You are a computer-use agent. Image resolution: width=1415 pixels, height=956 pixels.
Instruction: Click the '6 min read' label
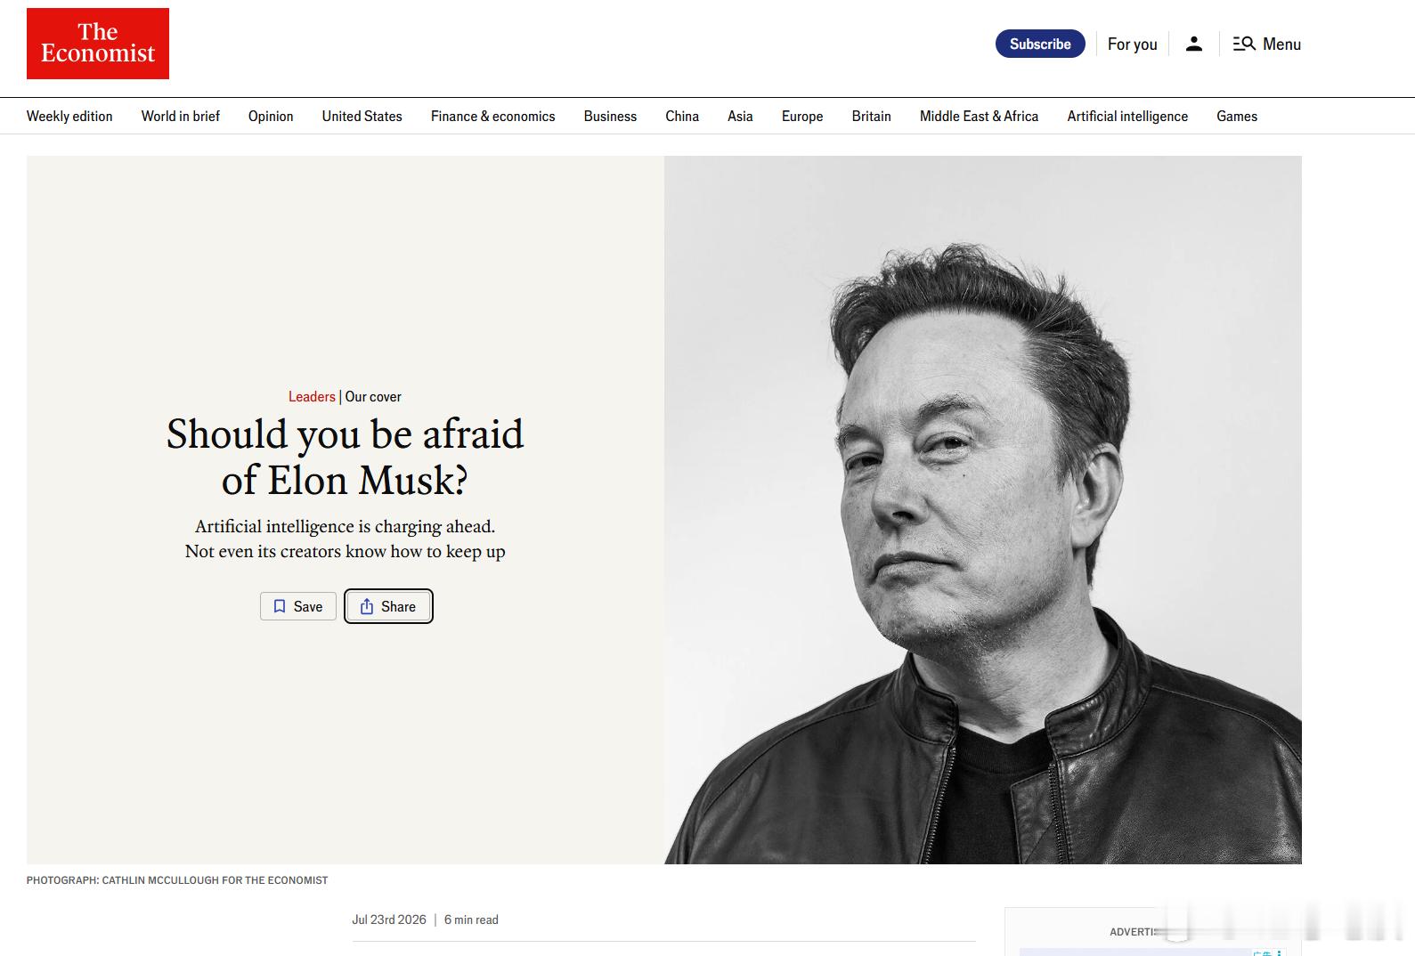coord(471,920)
